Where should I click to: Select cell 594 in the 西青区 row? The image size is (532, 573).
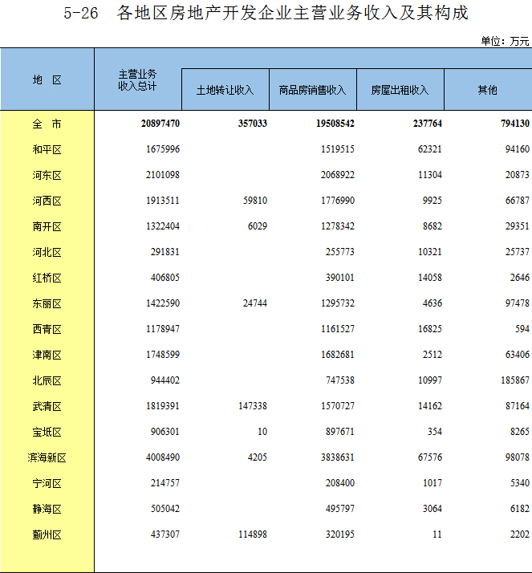522,329
